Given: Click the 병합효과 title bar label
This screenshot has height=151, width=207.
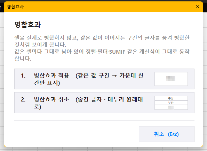Looking at the screenshot, I should (15, 7).
